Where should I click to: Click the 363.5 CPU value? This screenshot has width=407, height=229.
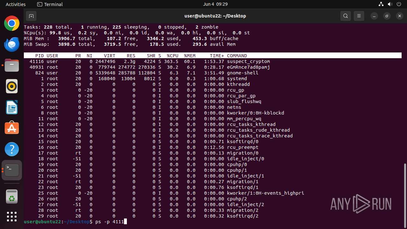[171, 61]
